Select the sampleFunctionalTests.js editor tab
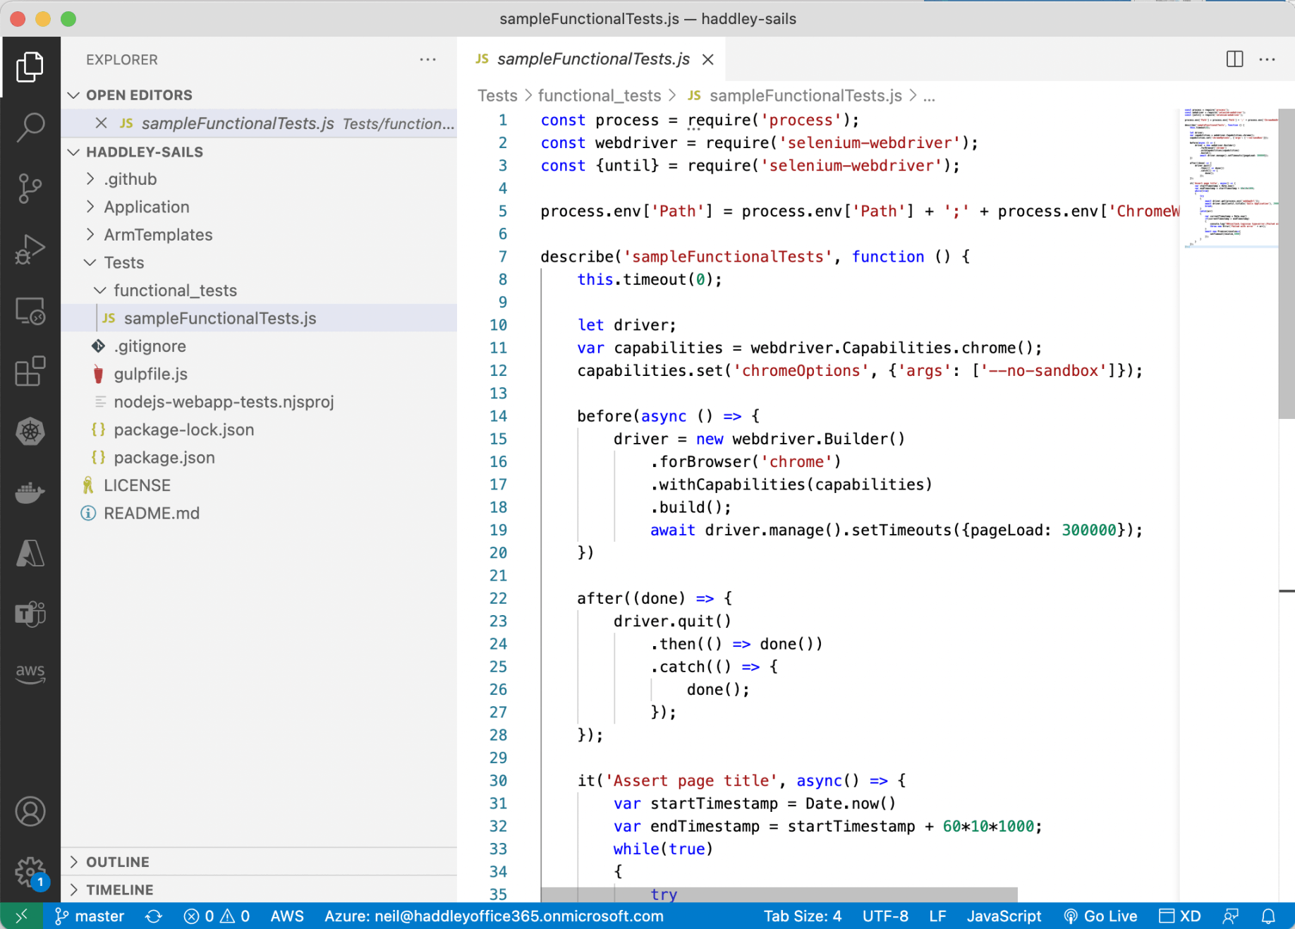Screen dimensions: 1295x929 pyautogui.click(x=592, y=59)
